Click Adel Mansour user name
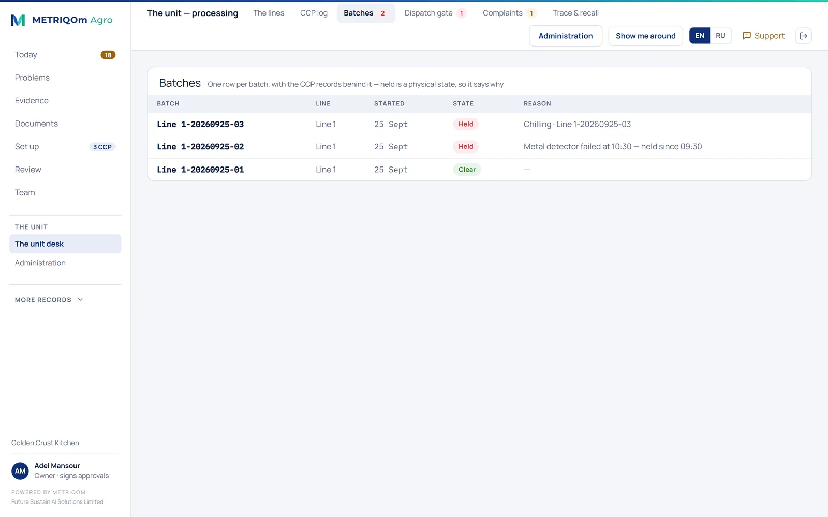Image resolution: width=828 pixels, height=517 pixels. coord(57,466)
